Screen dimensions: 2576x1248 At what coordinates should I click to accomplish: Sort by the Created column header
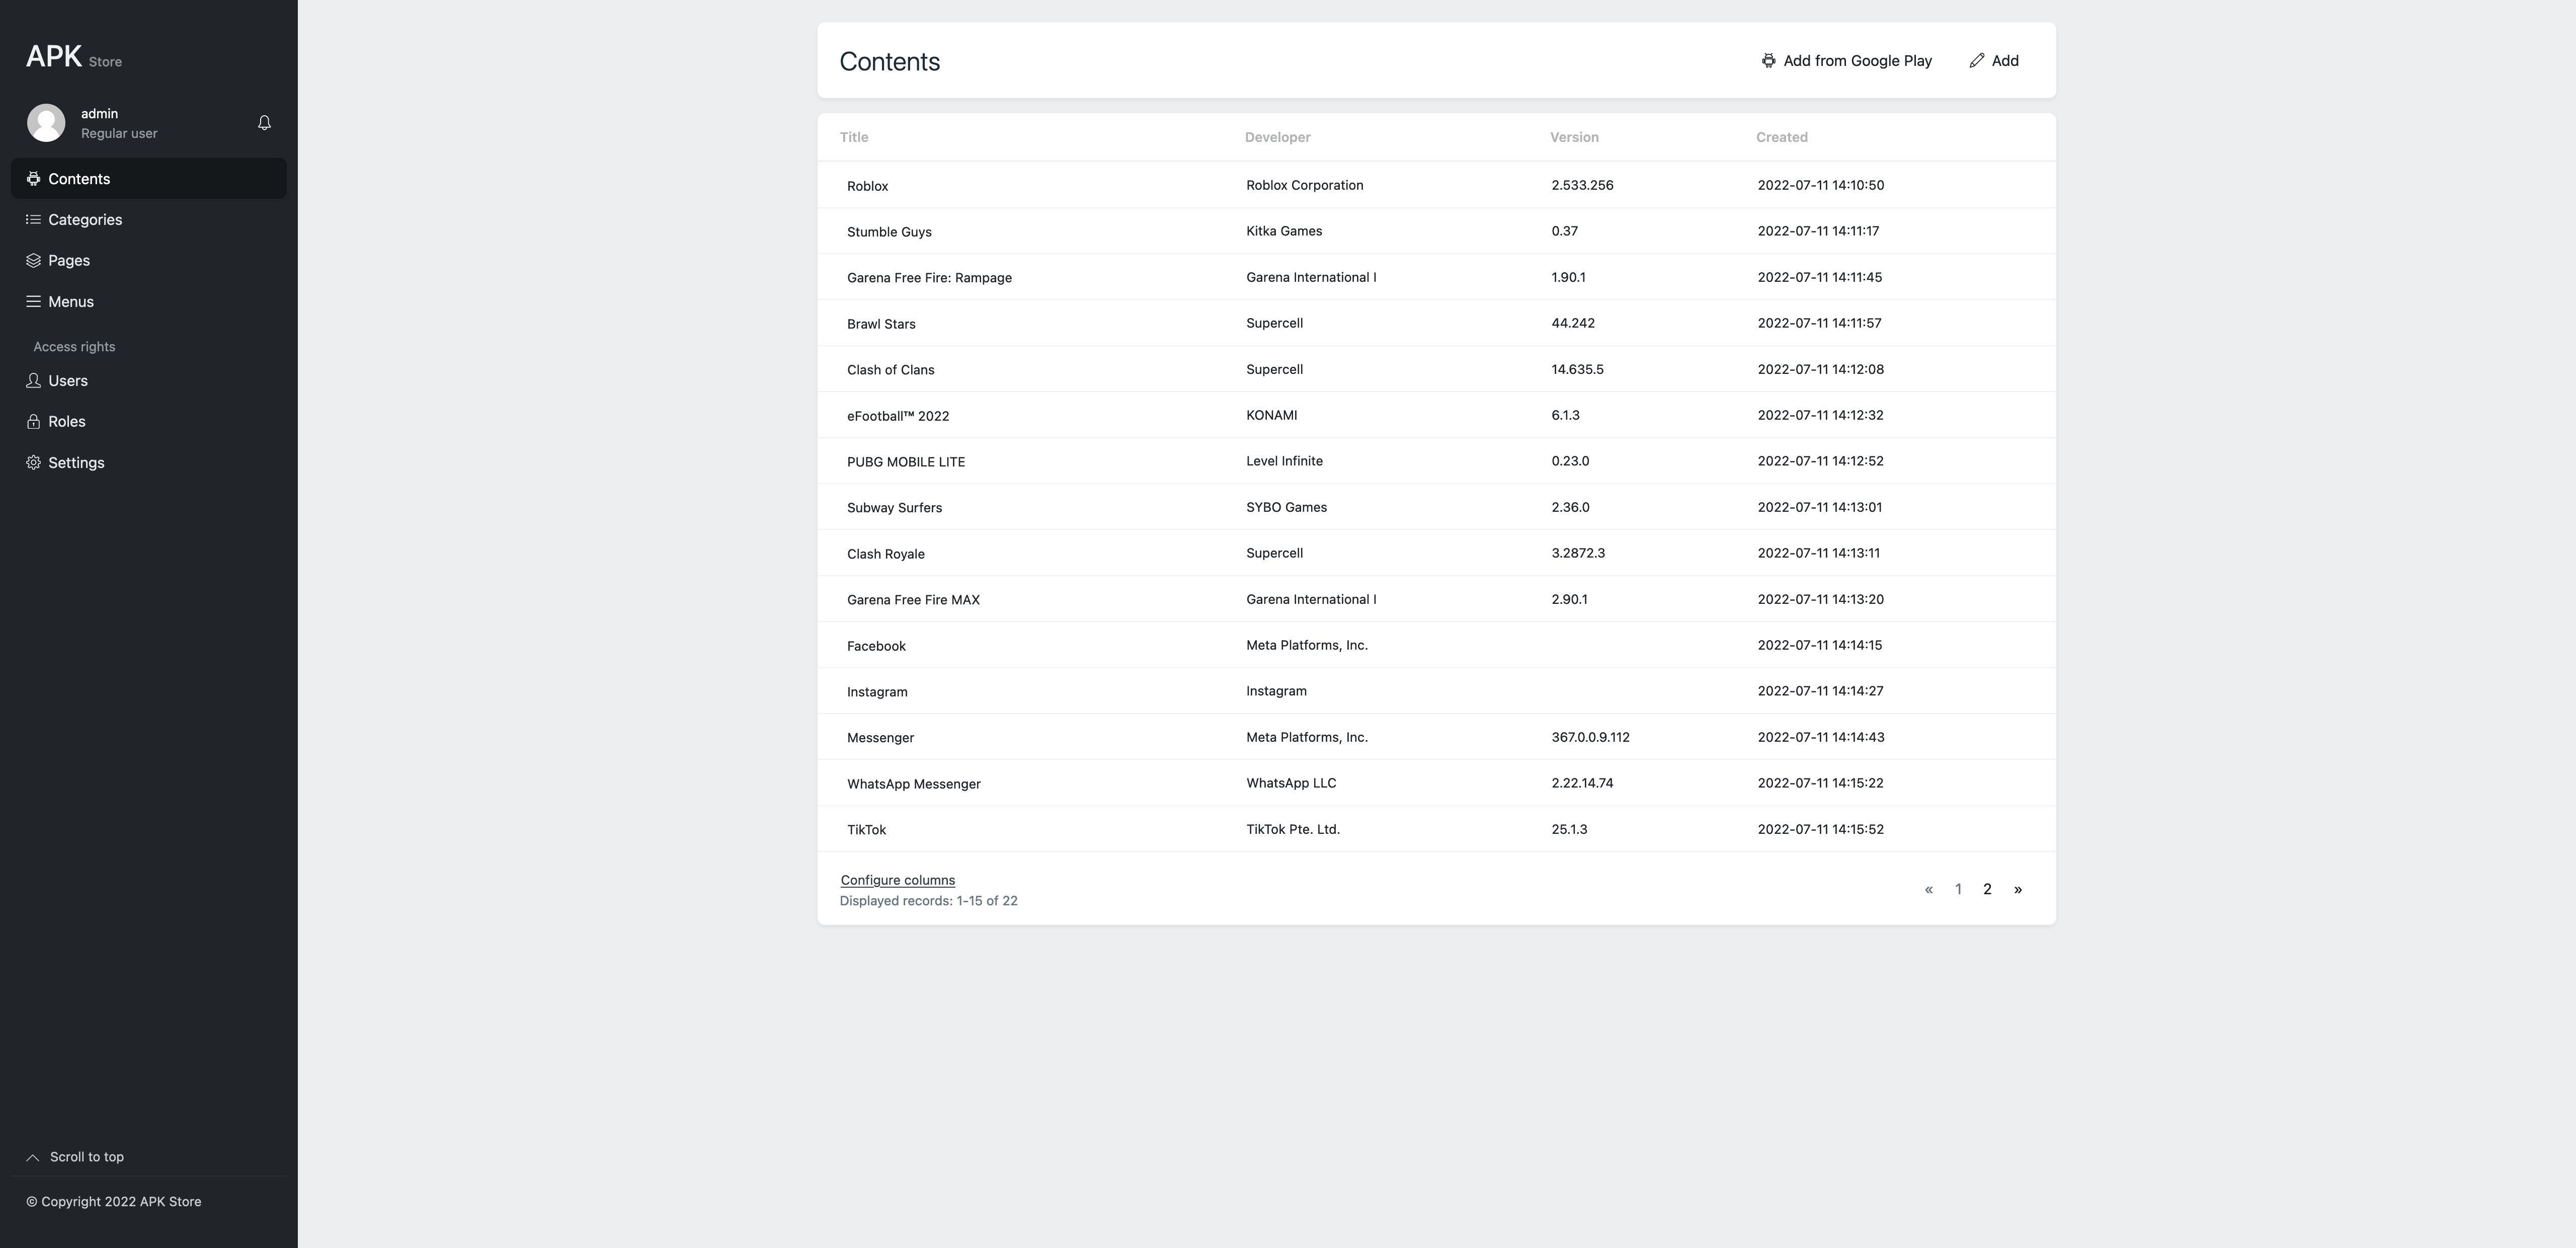1781,137
